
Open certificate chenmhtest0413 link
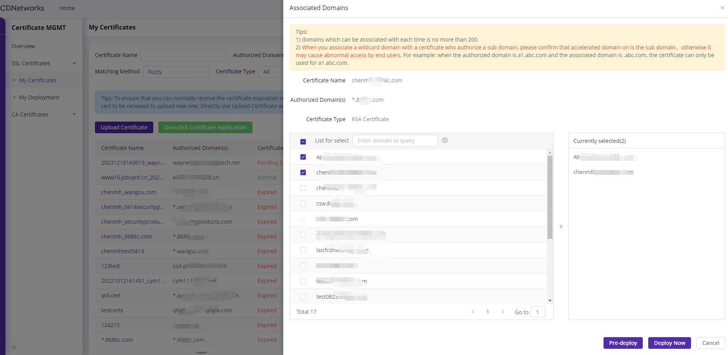[x=123, y=251]
